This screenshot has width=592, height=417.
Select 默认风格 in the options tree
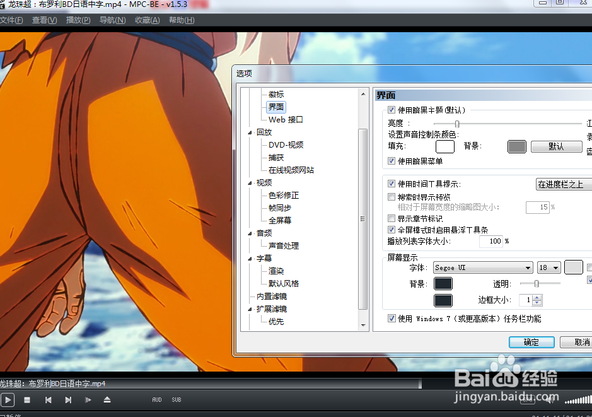click(284, 284)
